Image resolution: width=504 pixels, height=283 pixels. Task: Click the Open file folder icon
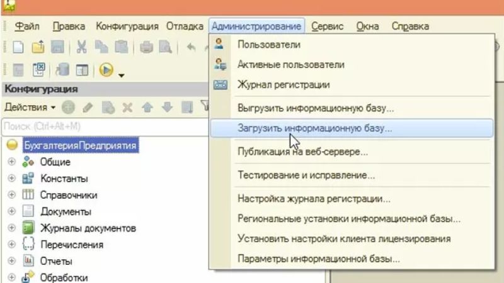click(38, 47)
